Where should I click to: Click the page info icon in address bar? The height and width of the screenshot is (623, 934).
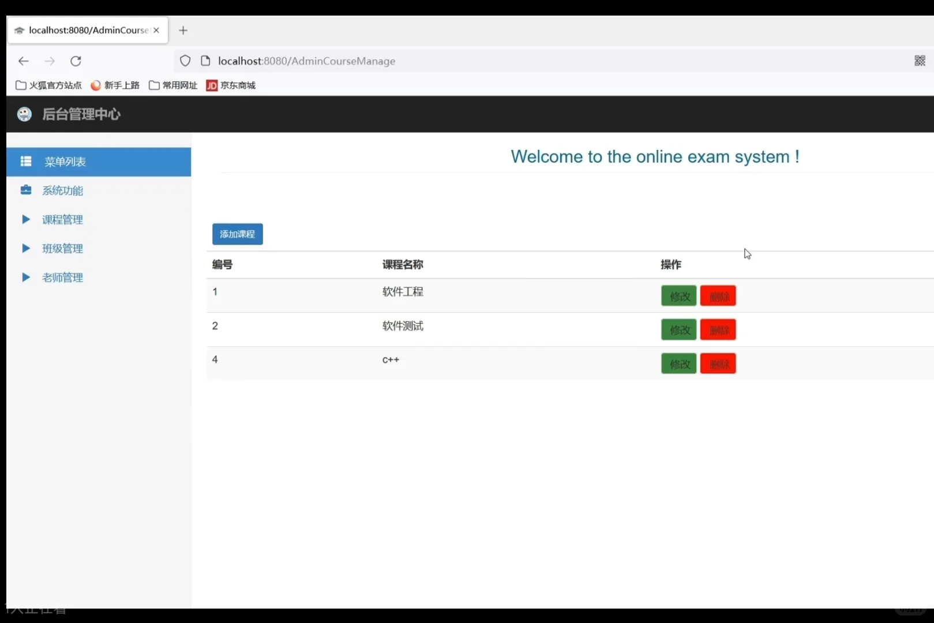[205, 61]
